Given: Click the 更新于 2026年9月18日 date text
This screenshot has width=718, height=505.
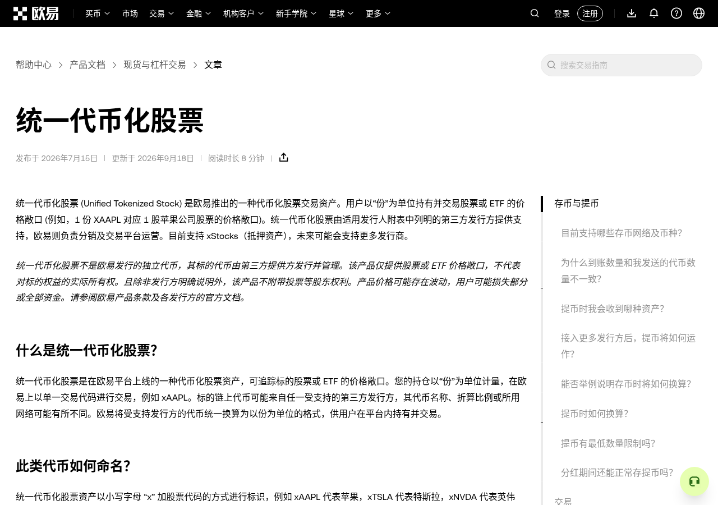Looking at the screenshot, I should click(153, 158).
